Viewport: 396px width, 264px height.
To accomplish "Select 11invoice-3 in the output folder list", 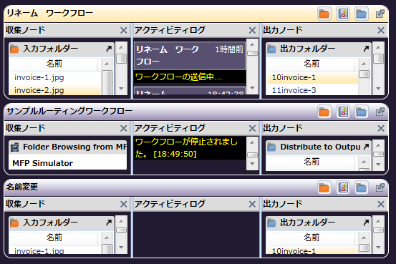I will (x=313, y=90).
